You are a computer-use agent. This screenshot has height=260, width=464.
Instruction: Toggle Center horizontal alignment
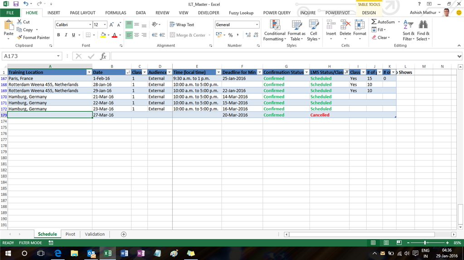136,35
